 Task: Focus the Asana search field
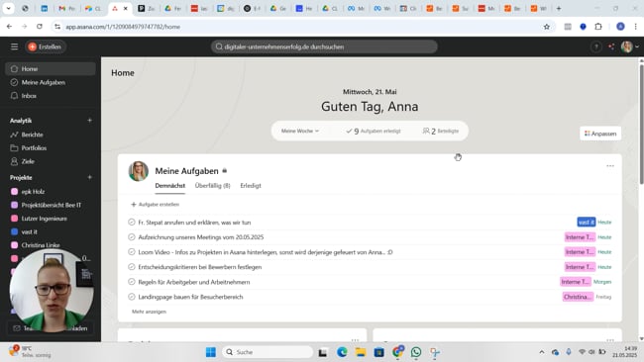point(324,46)
